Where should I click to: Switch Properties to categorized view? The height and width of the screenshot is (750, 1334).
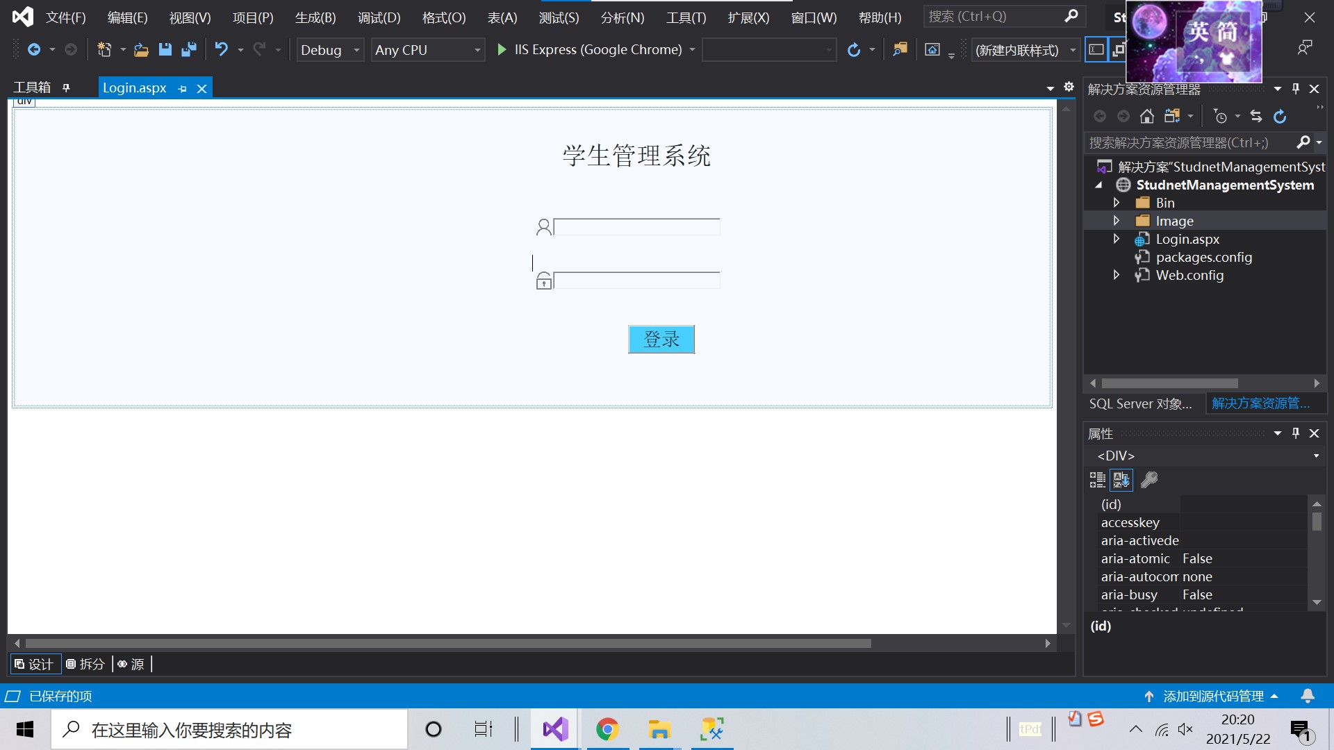click(x=1098, y=480)
